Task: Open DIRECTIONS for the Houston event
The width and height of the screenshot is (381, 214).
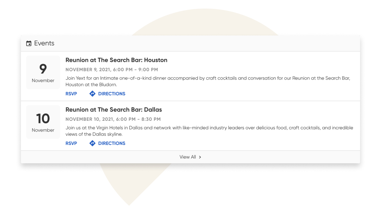Action: (x=111, y=94)
